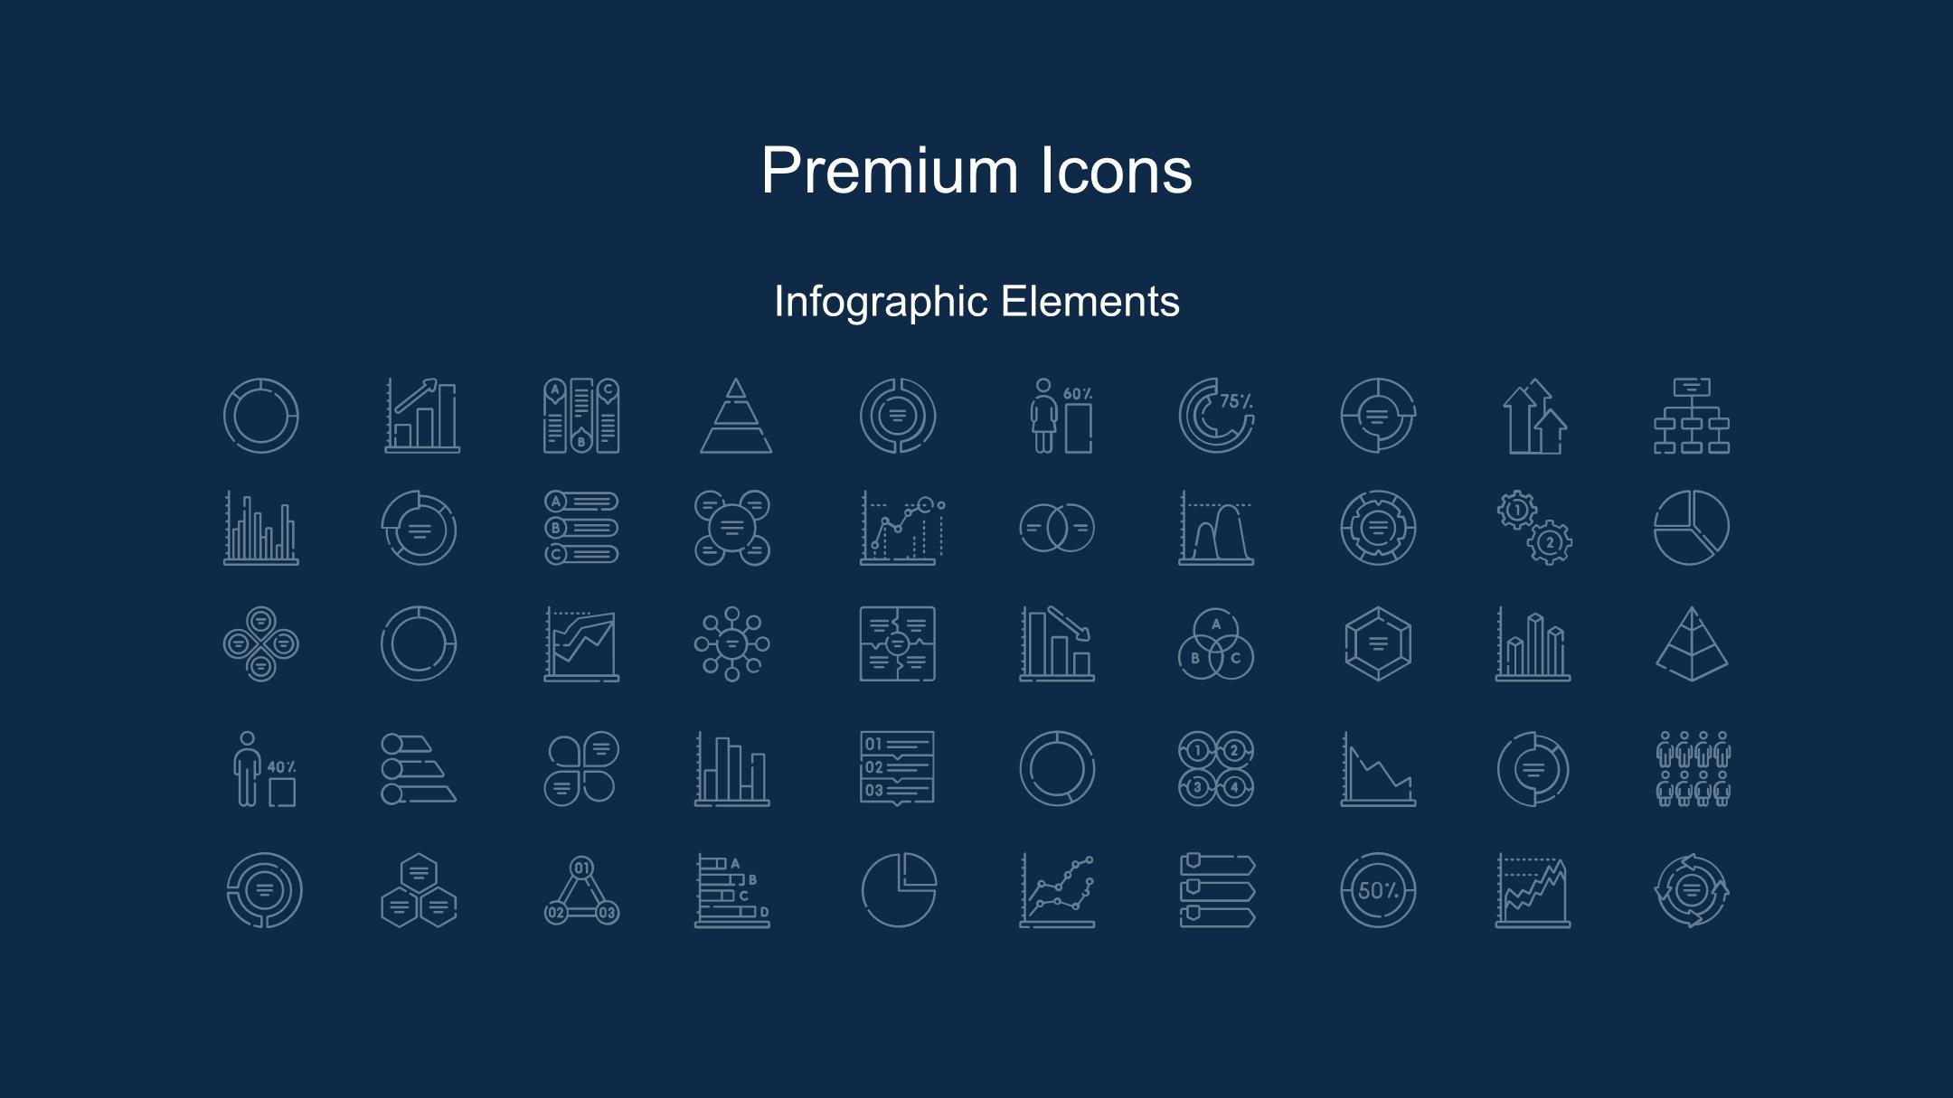Click the organization chart hierarchy icon
Viewport: 1953px width, 1098px height.
pos(1692,416)
